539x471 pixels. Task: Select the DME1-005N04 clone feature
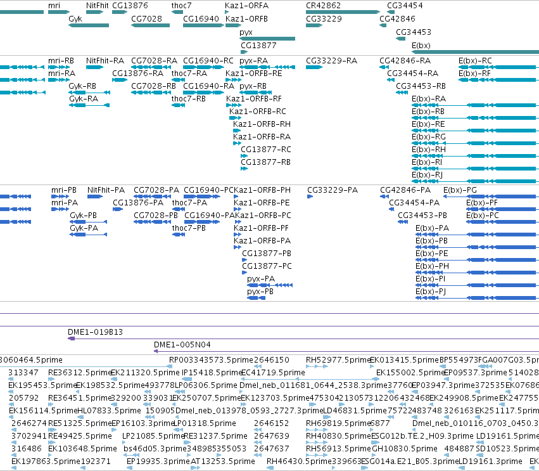(346, 351)
